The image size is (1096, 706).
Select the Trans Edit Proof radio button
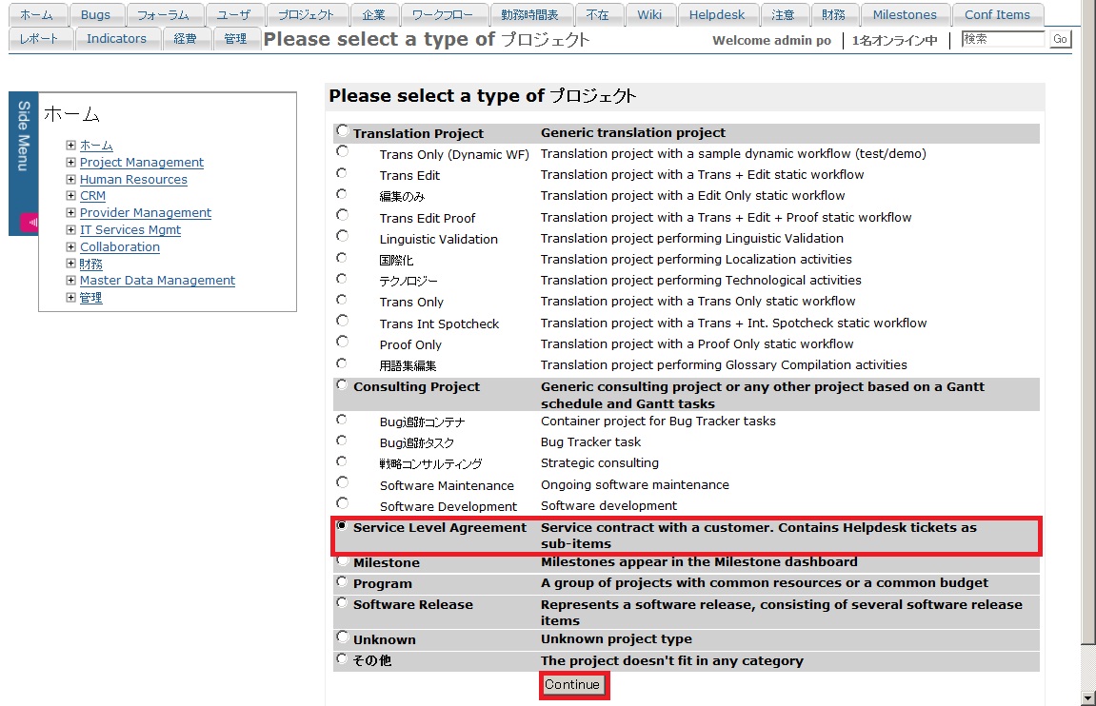pyautogui.click(x=342, y=214)
